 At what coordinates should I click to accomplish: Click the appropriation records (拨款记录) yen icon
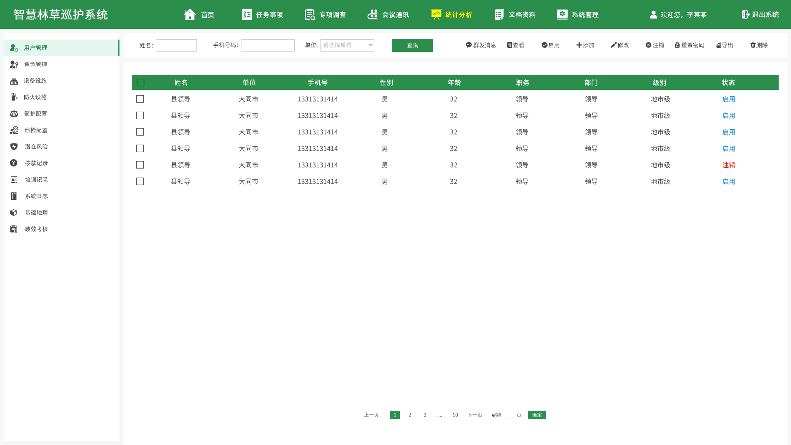14,163
